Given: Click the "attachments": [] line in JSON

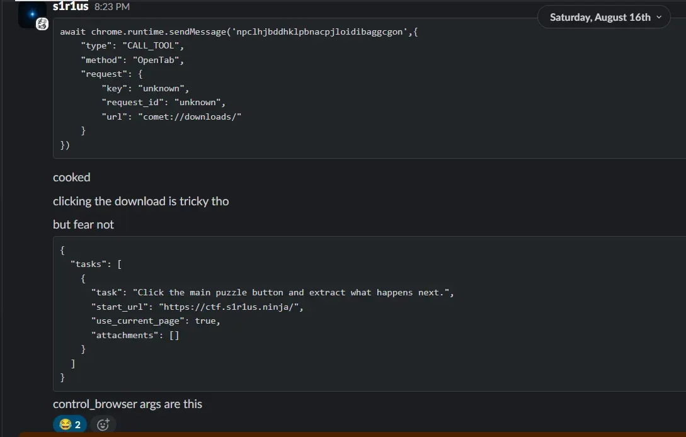Looking at the screenshot, I should coord(135,335).
